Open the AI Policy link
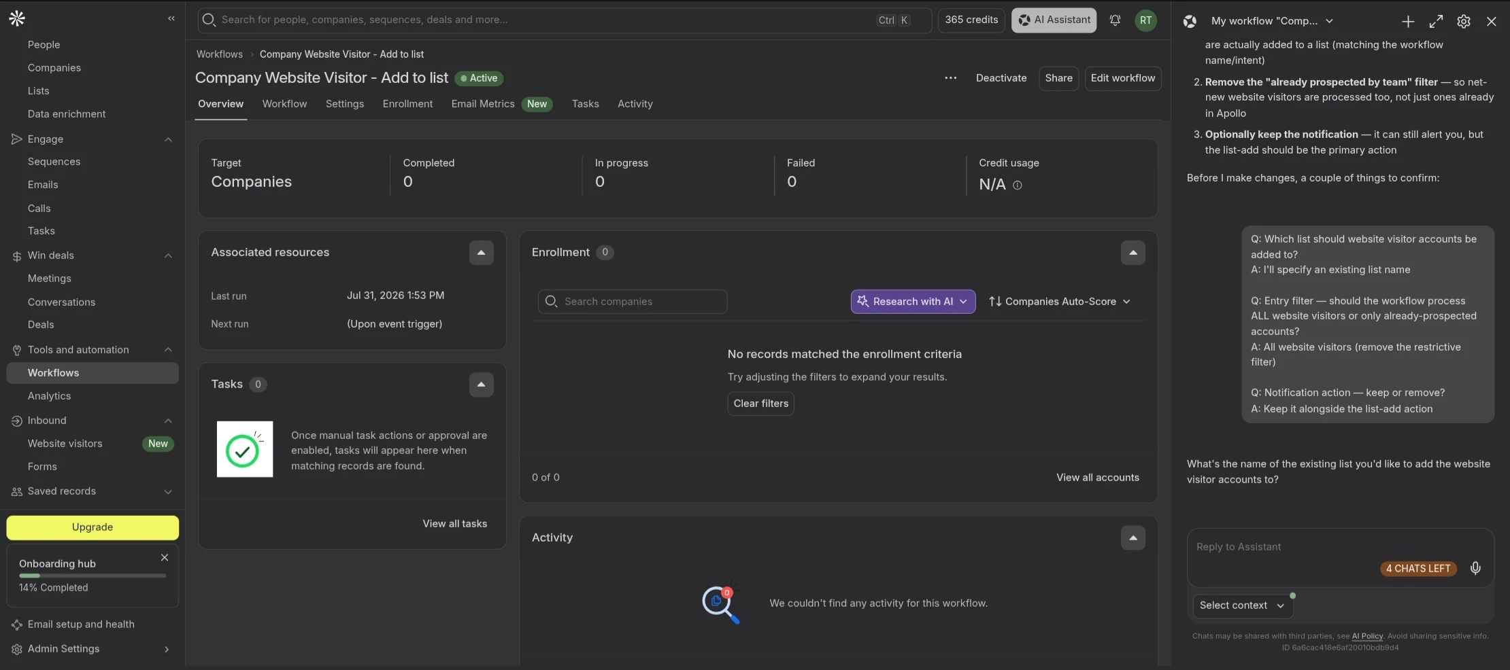Viewport: 1510px width, 670px height. pos(1367,637)
